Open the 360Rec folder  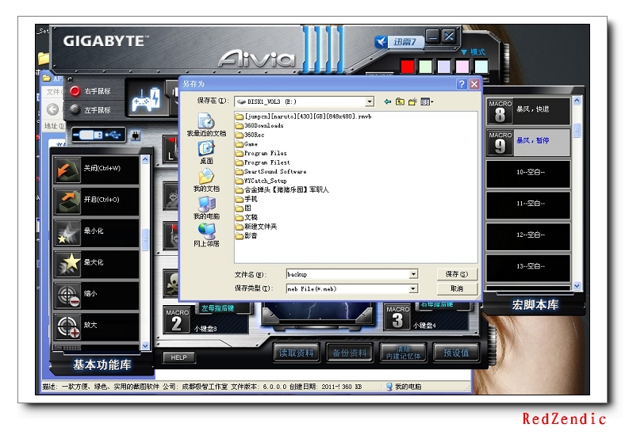tap(250, 135)
